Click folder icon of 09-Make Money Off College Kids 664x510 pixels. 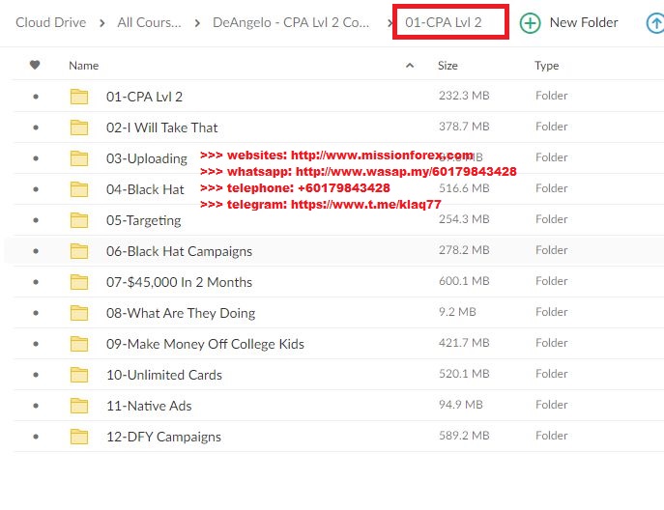tap(79, 344)
